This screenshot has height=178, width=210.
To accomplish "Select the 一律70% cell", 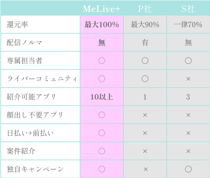I will click(188, 25).
